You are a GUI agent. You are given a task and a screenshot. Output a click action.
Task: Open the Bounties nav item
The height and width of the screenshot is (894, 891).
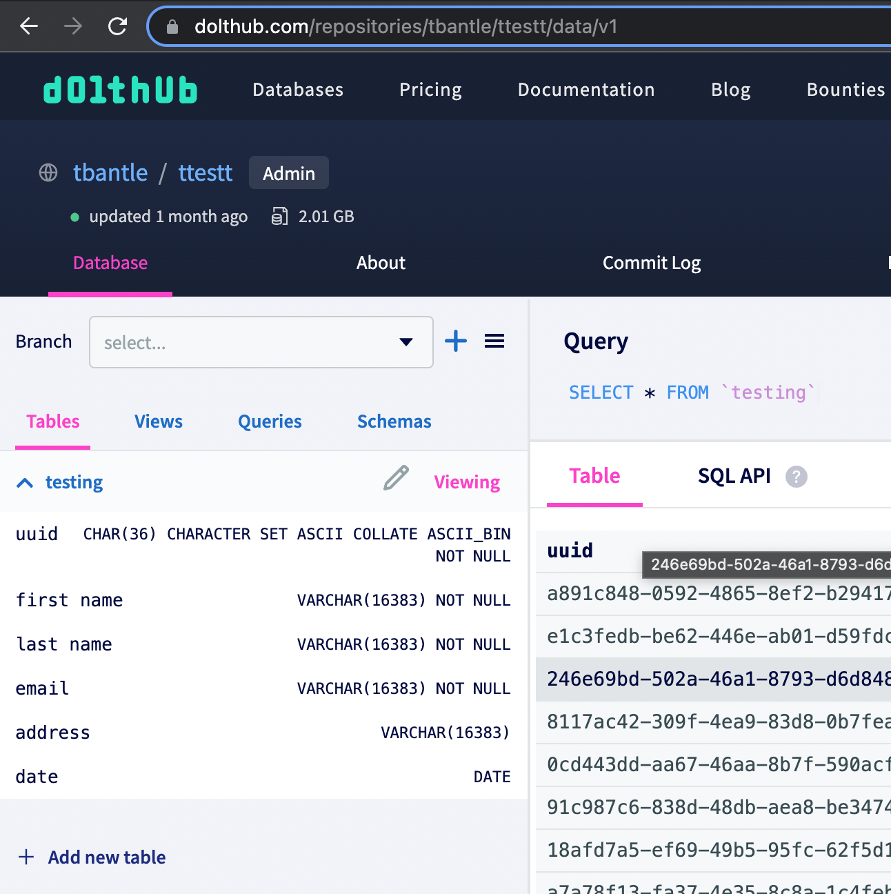coord(846,90)
